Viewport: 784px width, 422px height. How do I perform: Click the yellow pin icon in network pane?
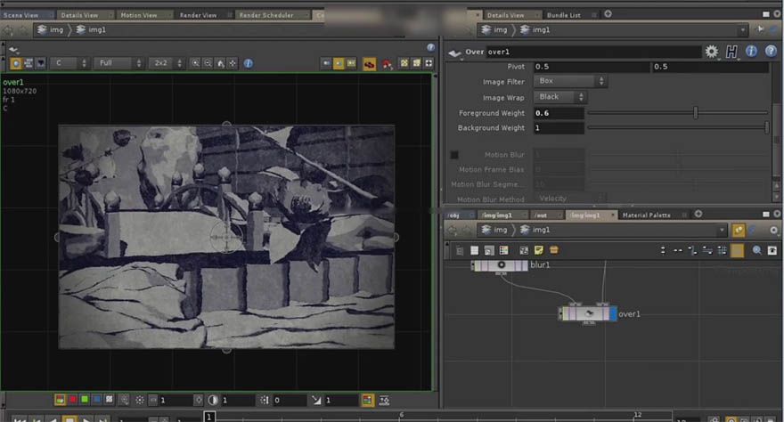[738, 230]
